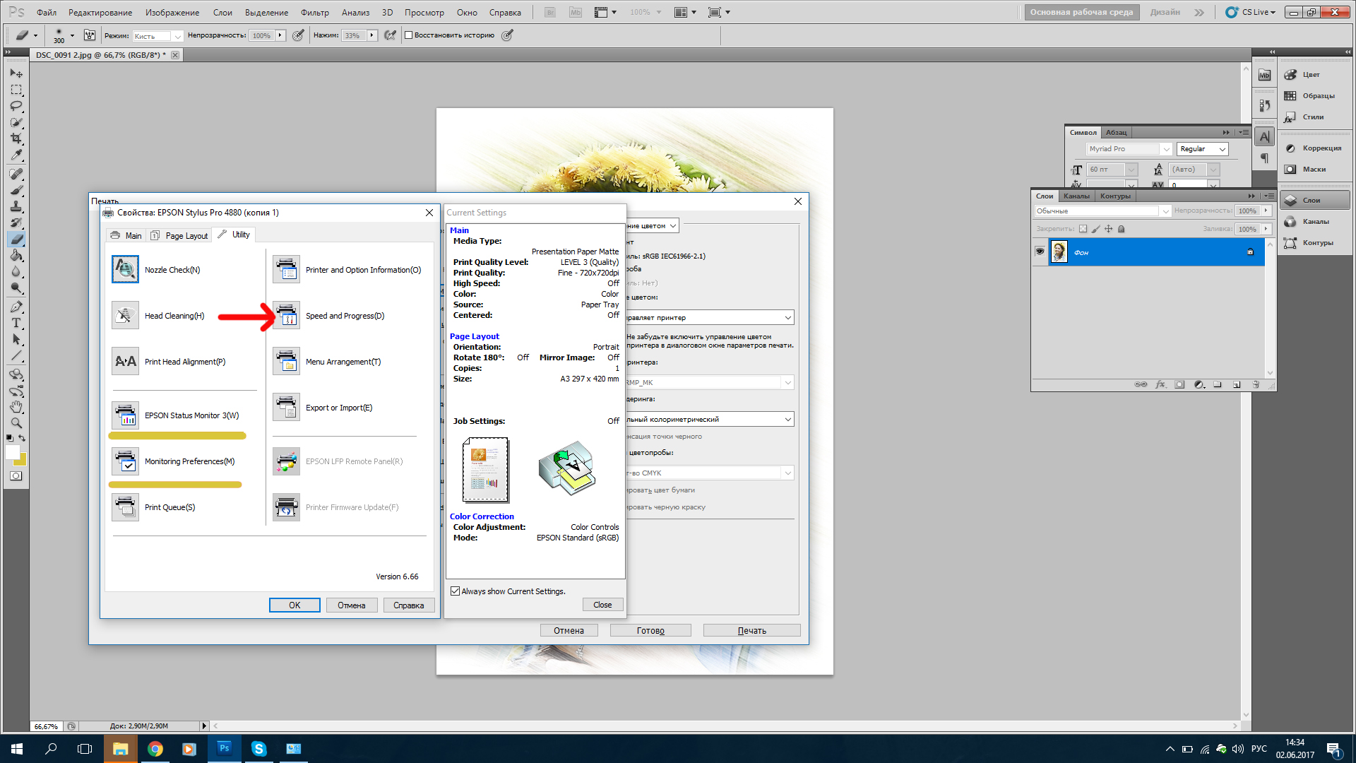This screenshot has width=1356, height=763.
Task: Open Menu Arrangement
Action: [286, 361]
